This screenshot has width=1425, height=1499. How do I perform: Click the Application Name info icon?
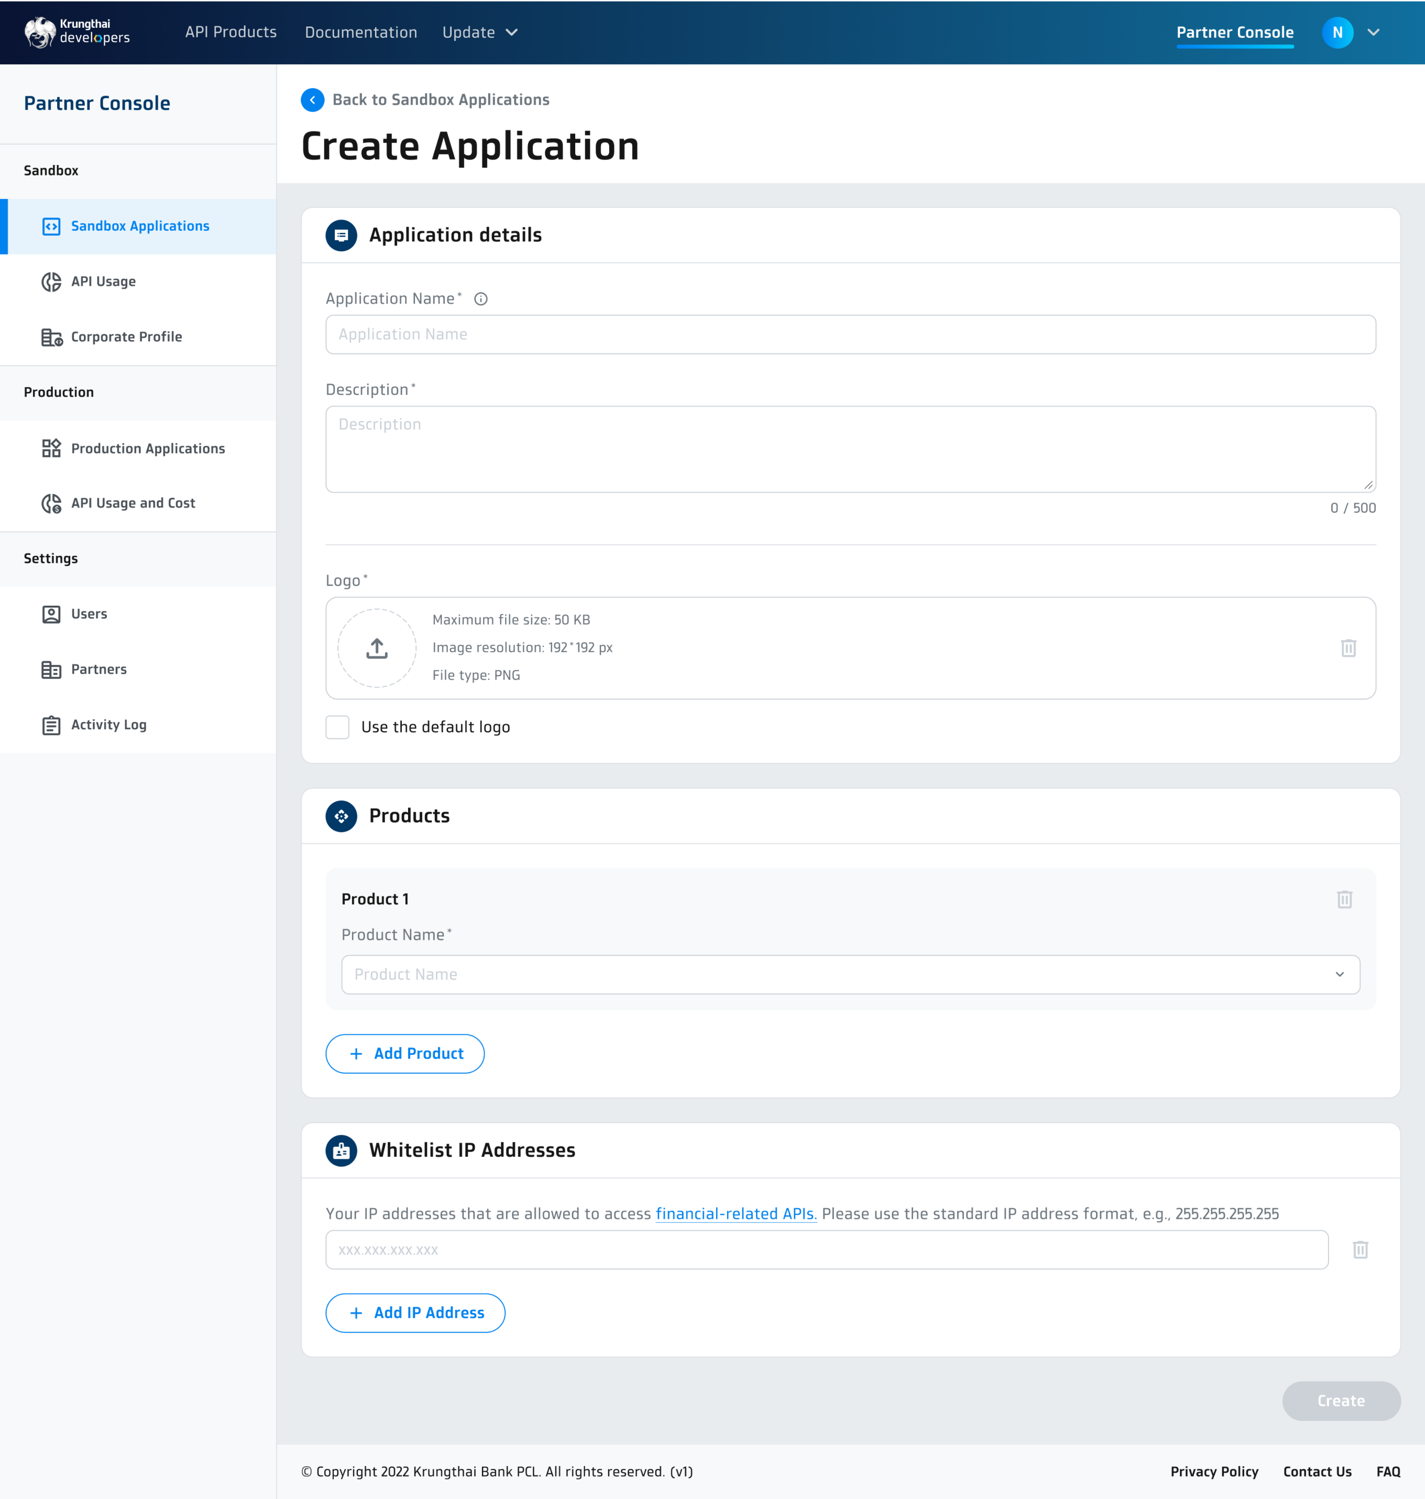[x=481, y=299]
